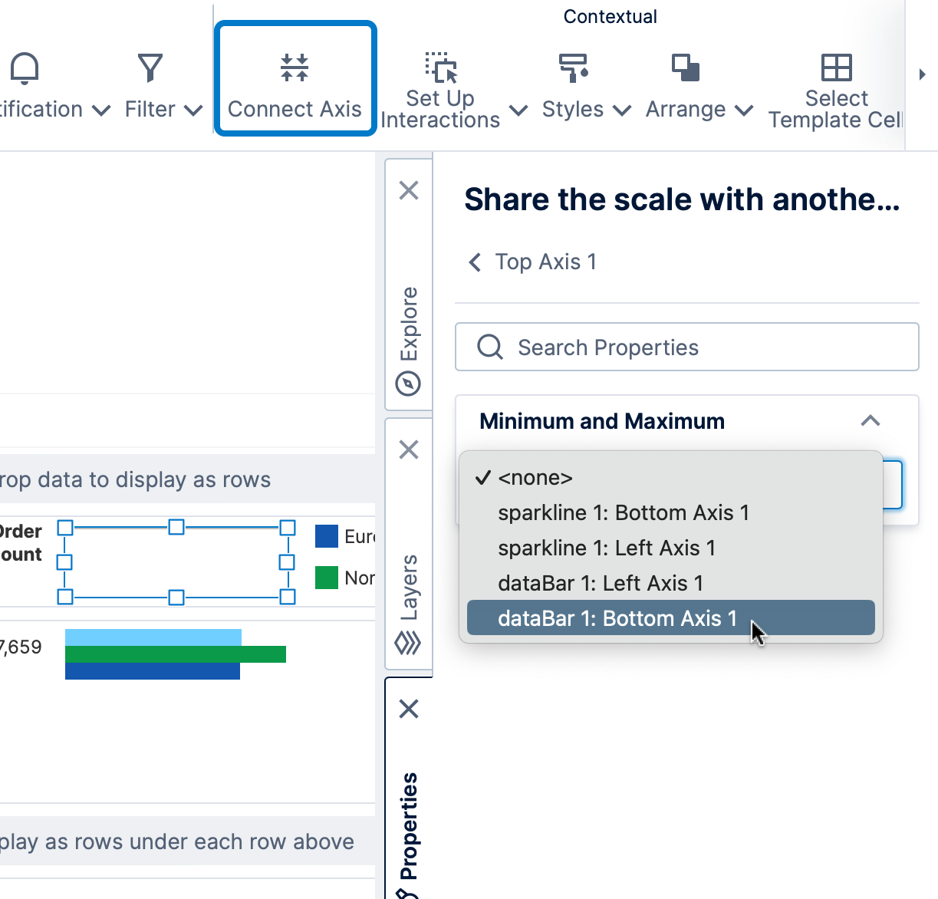The image size is (938, 899).
Task: Click the Arrange icon
Action: pyautogui.click(x=686, y=69)
